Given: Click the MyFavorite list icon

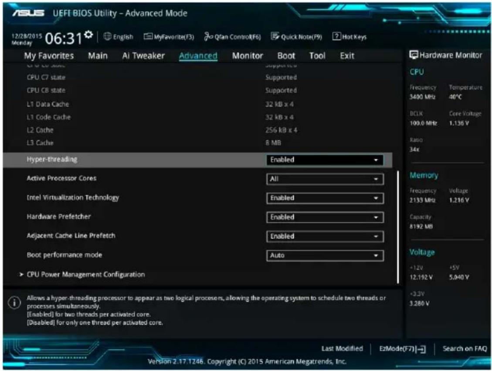Looking at the screenshot, I should [148, 37].
